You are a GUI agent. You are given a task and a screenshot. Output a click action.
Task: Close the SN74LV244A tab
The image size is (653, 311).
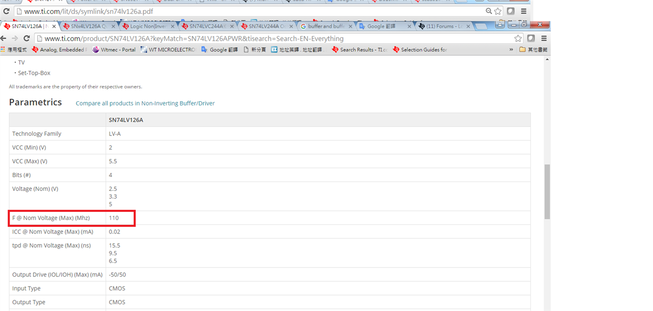(291, 26)
